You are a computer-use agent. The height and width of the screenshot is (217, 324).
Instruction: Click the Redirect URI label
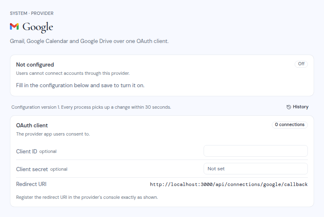tap(31, 184)
